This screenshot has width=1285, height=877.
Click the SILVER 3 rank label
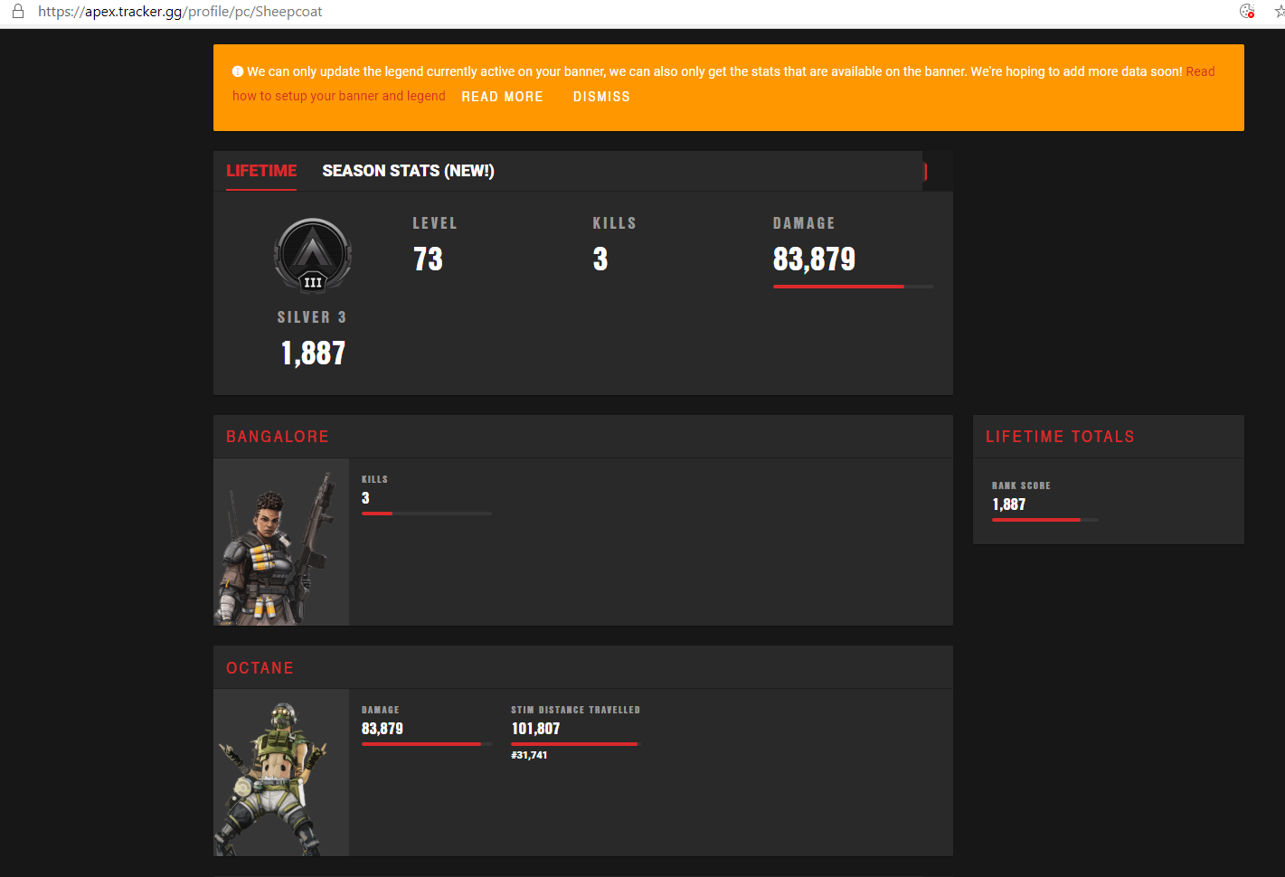(x=312, y=317)
